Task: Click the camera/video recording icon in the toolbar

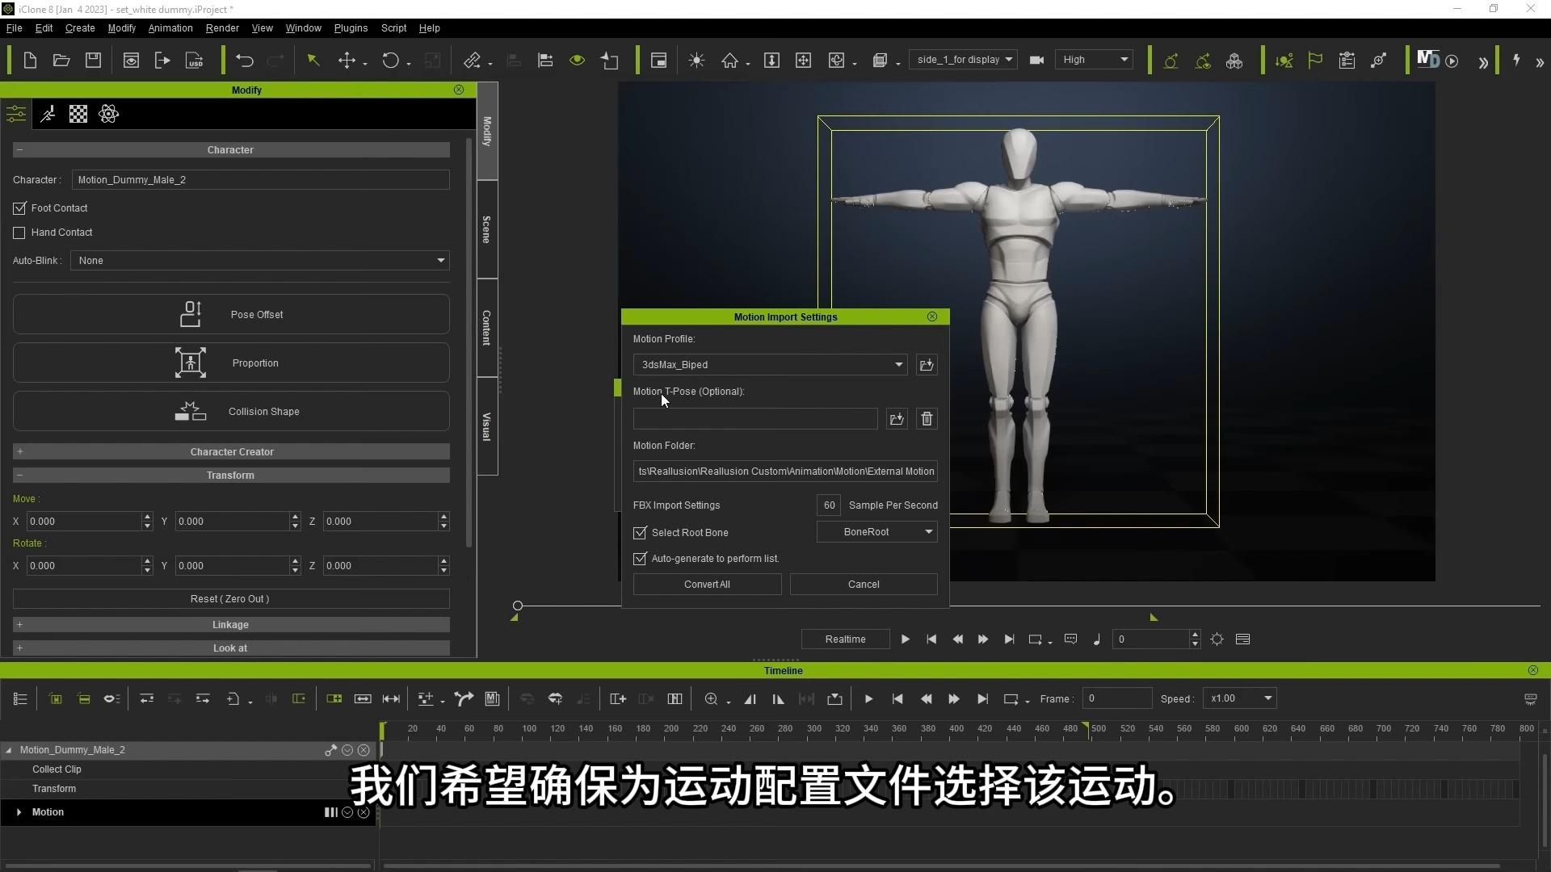Action: pos(1036,60)
